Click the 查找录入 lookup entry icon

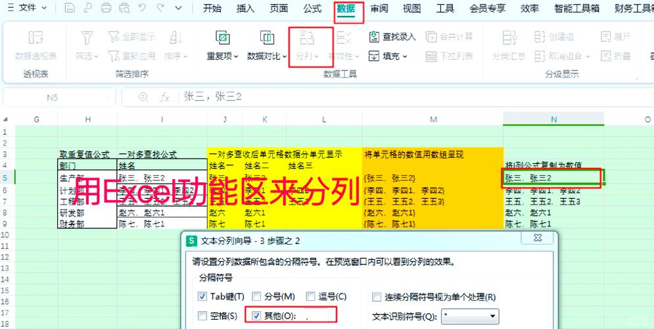point(374,37)
